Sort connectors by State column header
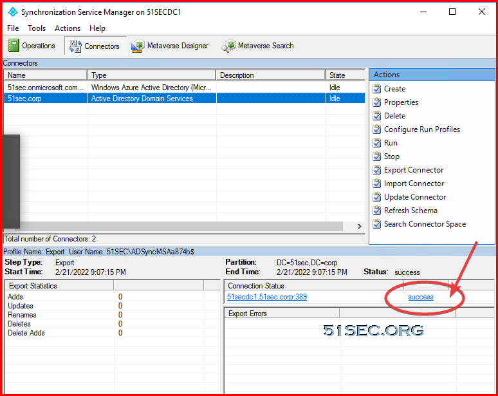This screenshot has height=396, width=498. pyautogui.click(x=346, y=75)
